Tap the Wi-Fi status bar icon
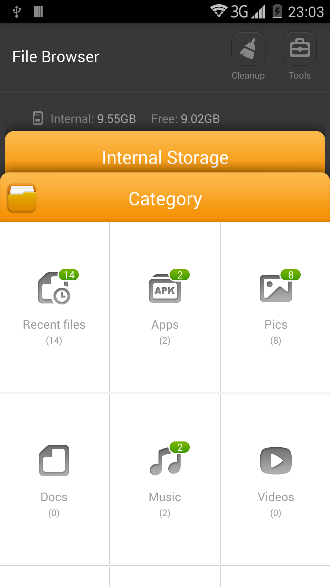The height and width of the screenshot is (587, 330). (x=219, y=11)
